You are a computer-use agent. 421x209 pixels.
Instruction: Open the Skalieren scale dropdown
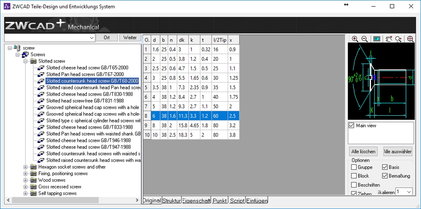[x=409, y=192]
